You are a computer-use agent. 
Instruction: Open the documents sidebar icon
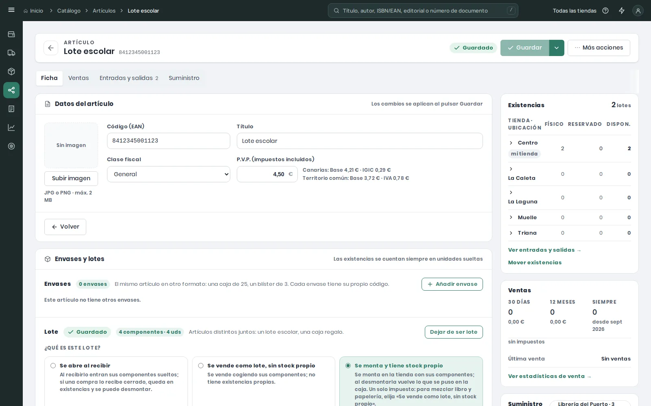[11, 109]
